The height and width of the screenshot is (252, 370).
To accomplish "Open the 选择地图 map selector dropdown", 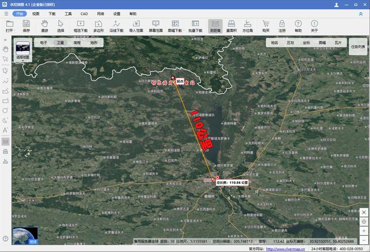I will 23,50.
